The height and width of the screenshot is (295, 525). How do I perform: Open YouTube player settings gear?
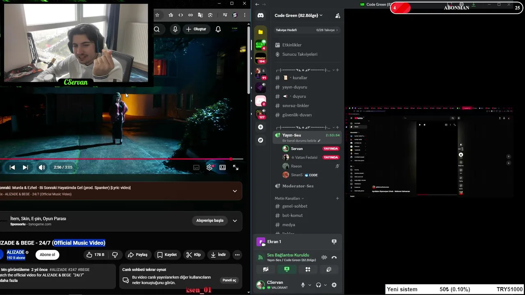coord(210,167)
